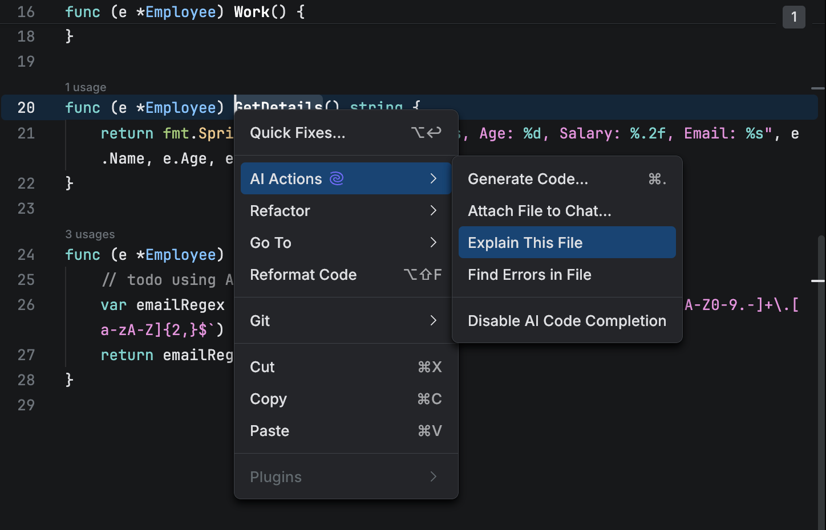Click the AI Actions swirl icon

pyautogui.click(x=338, y=178)
